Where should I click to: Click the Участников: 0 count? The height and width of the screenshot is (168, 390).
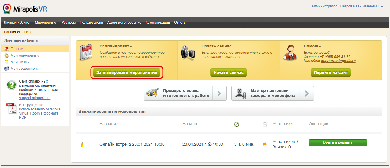286,142
